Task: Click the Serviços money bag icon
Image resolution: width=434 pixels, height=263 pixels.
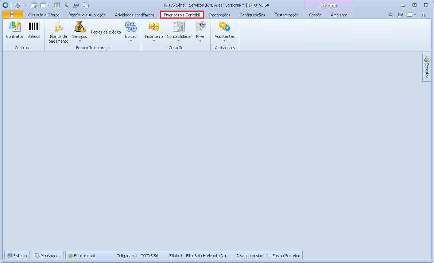Action: [x=80, y=27]
